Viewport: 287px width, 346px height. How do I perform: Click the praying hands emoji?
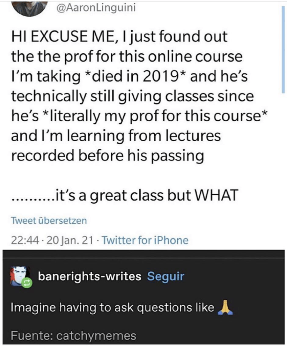225,308
